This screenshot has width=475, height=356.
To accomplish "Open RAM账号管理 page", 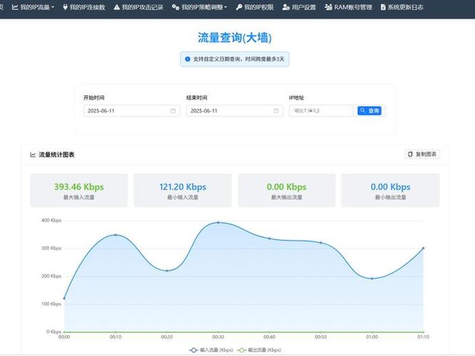I will (x=349, y=7).
